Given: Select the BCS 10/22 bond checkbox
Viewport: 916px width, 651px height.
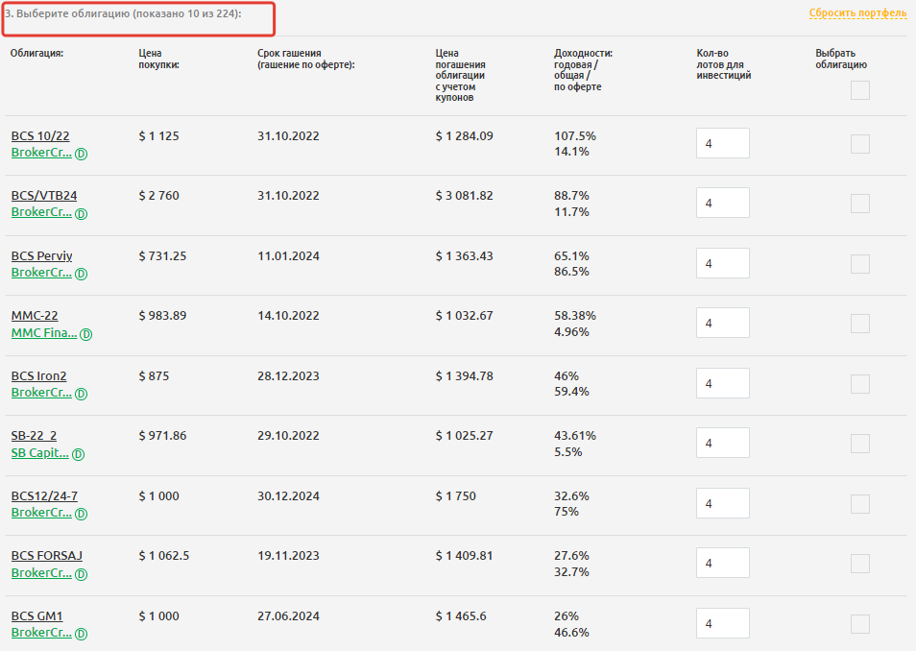Looking at the screenshot, I should (860, 144).
